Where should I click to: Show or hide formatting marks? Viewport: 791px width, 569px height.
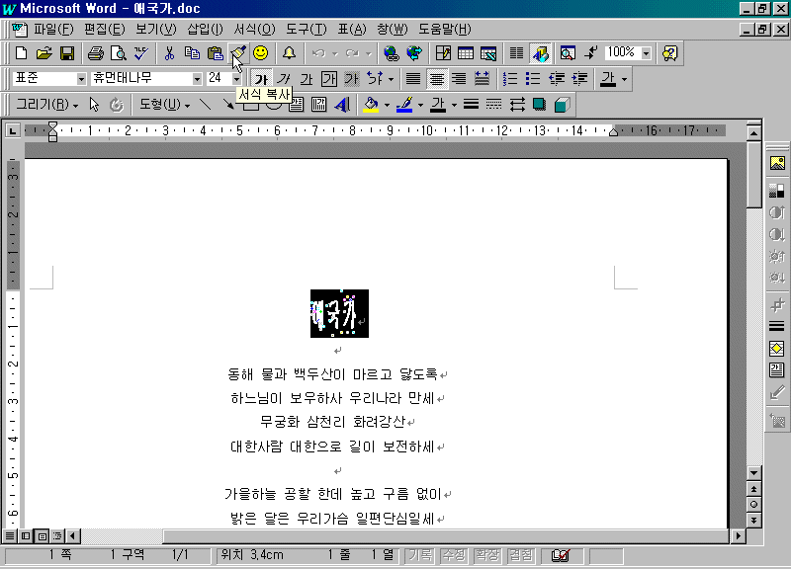(x=590, y=53)
